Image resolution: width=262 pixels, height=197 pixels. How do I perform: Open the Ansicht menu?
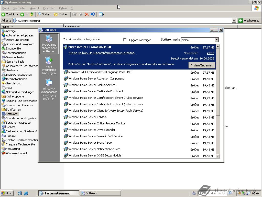[x=35, y=8]
